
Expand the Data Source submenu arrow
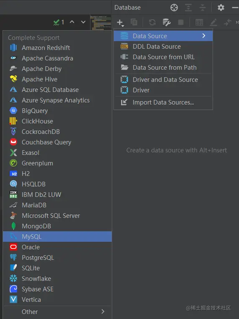(x=204, y=36)
